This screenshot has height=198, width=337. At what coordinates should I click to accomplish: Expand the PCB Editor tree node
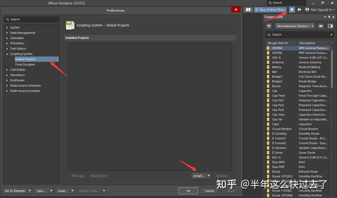(x=7, y=43)
